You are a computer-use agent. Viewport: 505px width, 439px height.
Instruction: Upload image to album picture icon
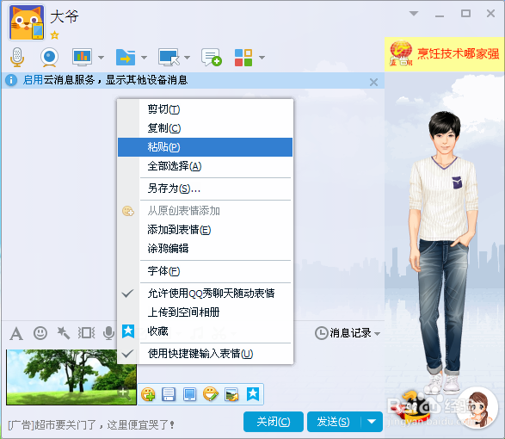tap(231, 394)
